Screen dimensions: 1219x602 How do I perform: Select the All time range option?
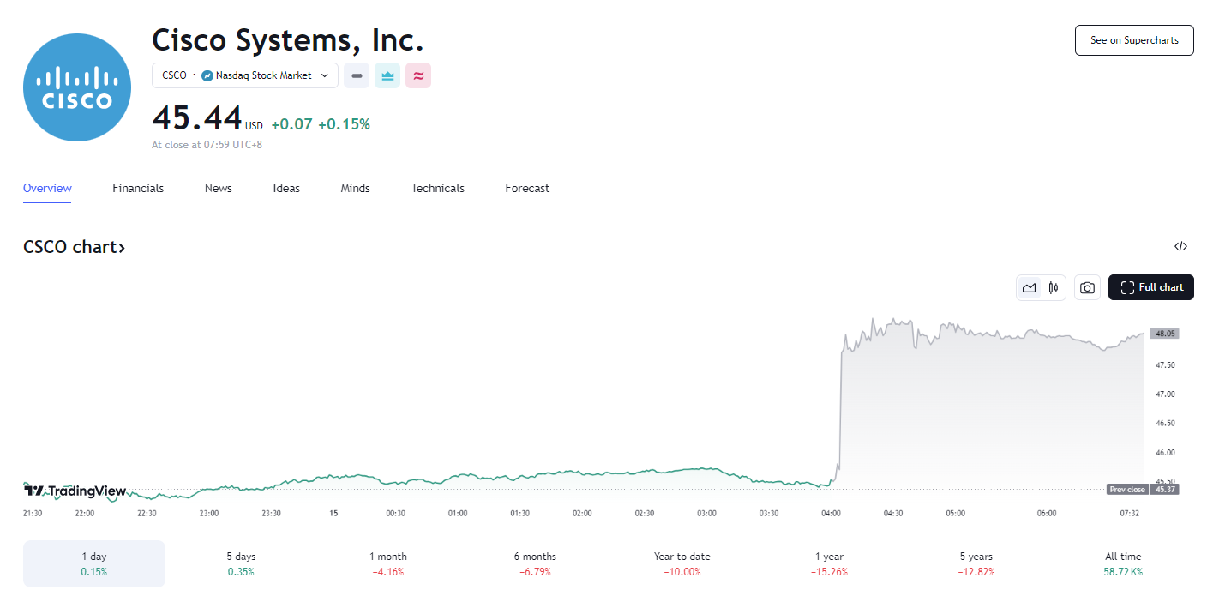coord(1123,563)
